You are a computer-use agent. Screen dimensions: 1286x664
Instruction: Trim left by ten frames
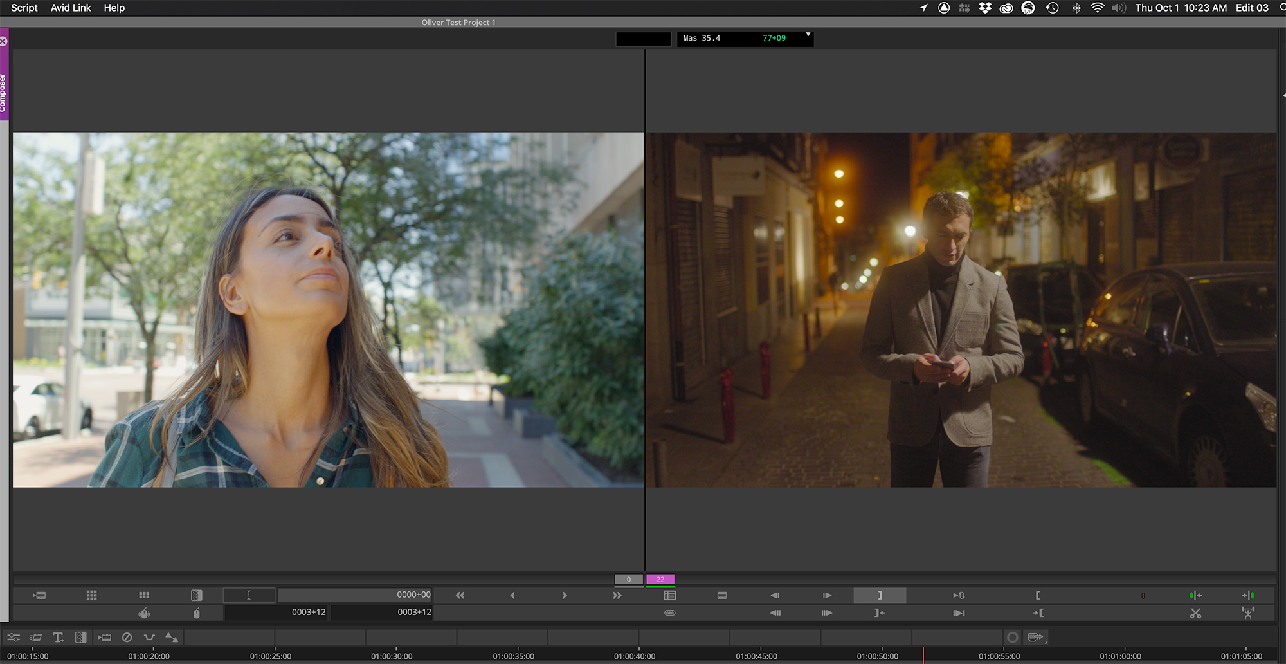[460, 595]
